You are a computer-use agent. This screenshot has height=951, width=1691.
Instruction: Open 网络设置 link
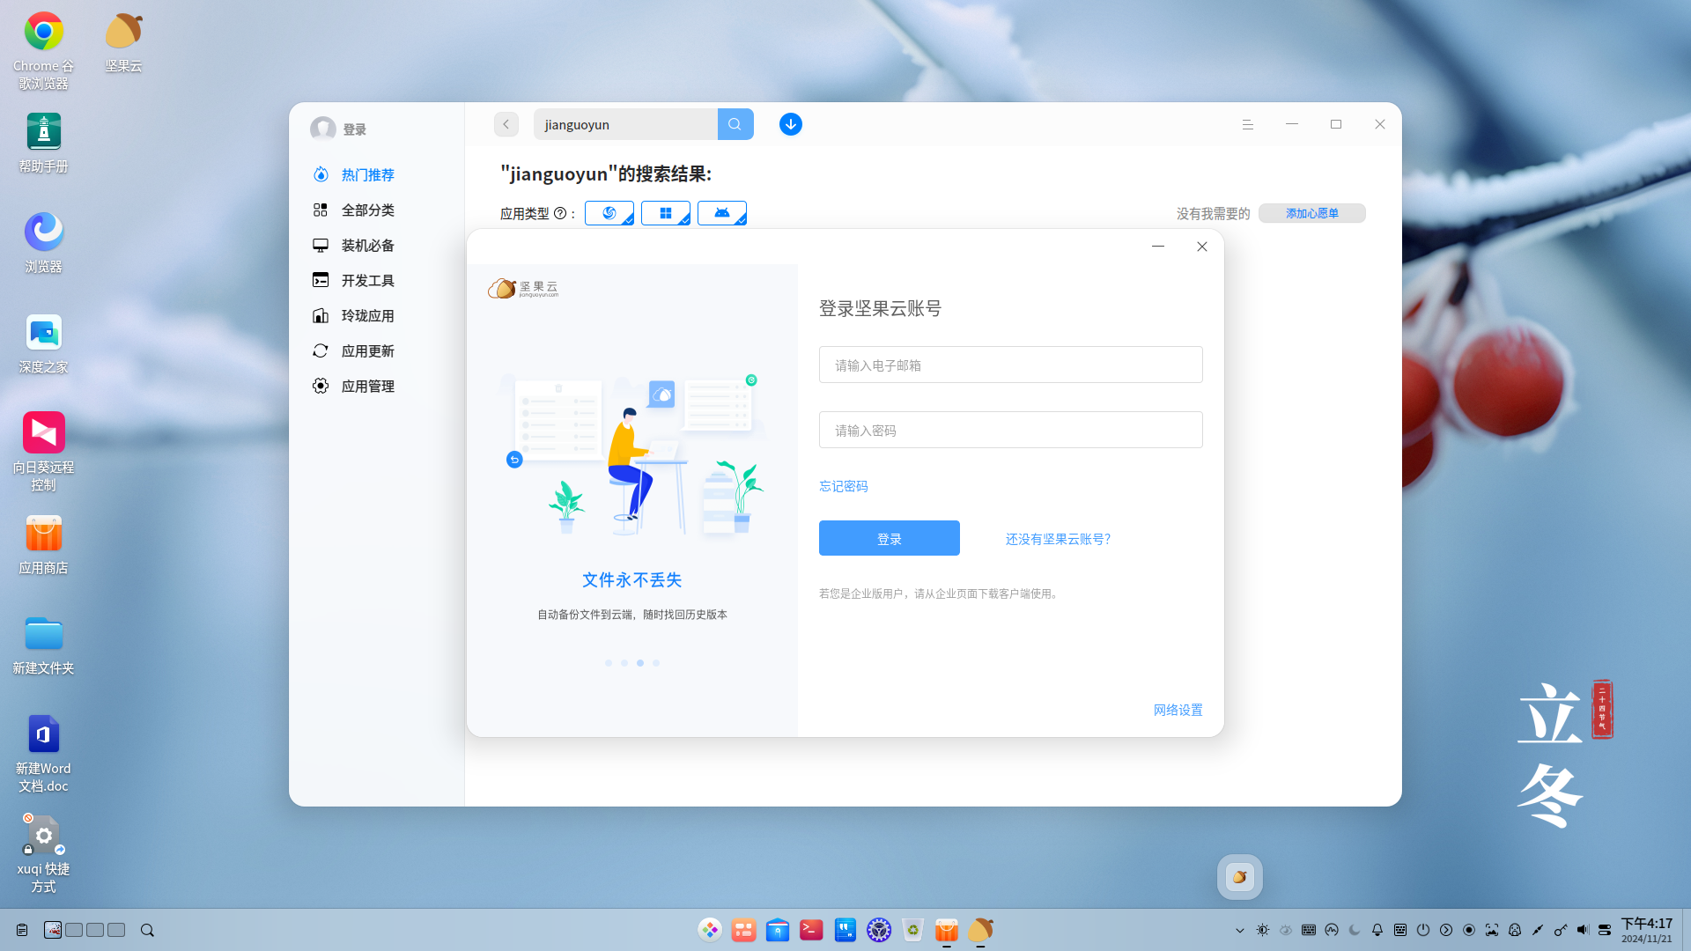[1178, 710]
